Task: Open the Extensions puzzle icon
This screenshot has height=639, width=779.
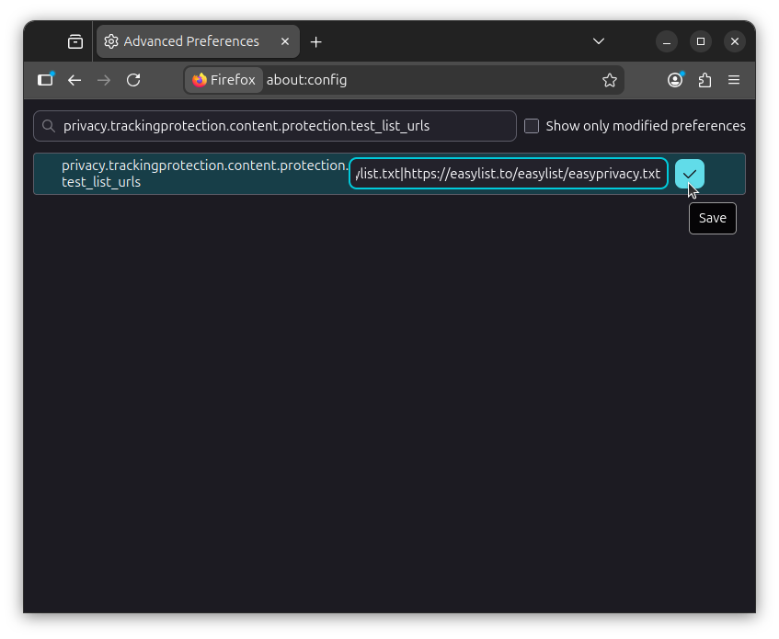Action: tap(705, 80)
